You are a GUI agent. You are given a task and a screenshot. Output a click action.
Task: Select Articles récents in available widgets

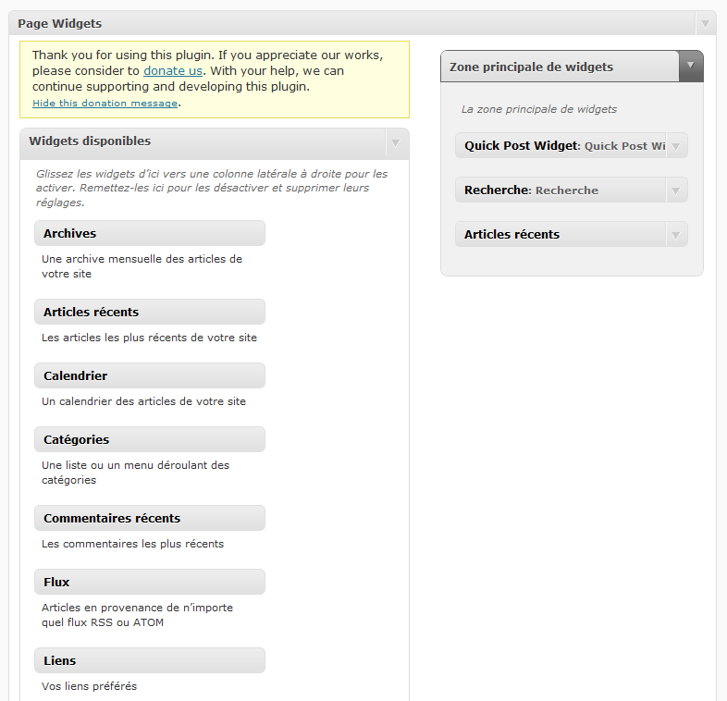click(150, 312)
